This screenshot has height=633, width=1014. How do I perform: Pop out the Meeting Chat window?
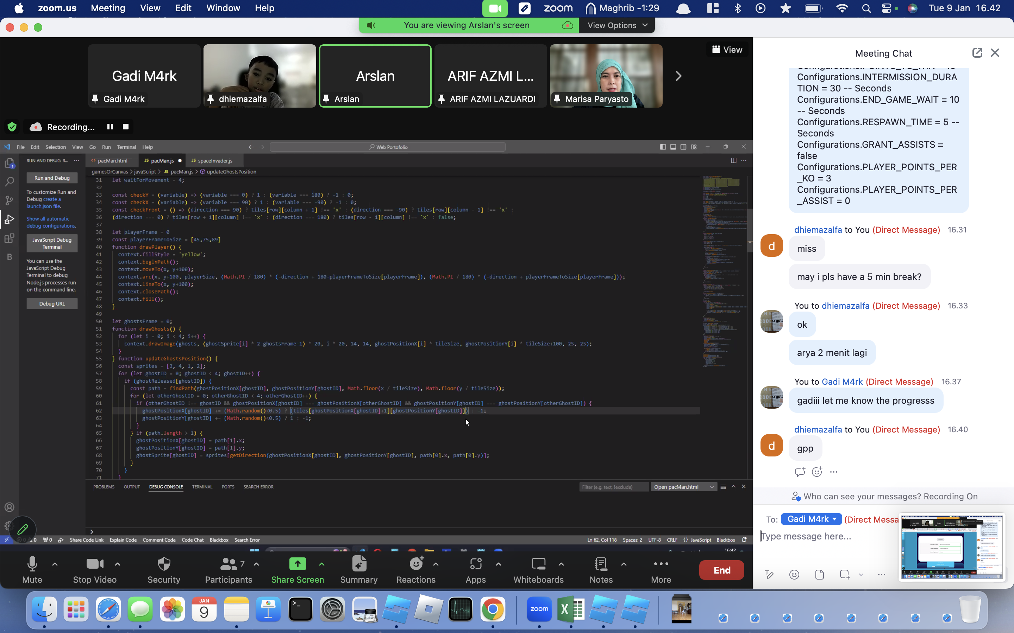(977, 53)
